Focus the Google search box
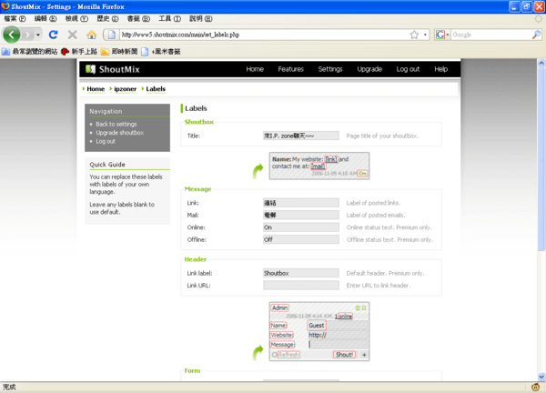 [x=491, y=35]
